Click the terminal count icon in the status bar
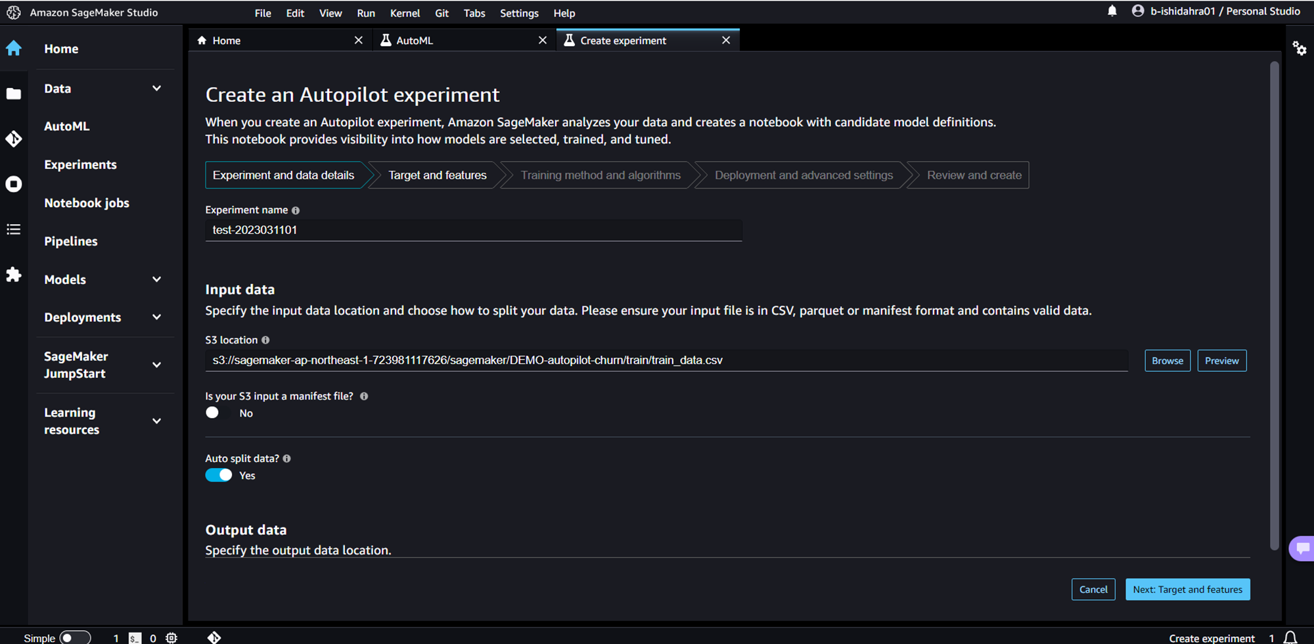Viewport: 1314px width, 644px height. coord(135,637)
